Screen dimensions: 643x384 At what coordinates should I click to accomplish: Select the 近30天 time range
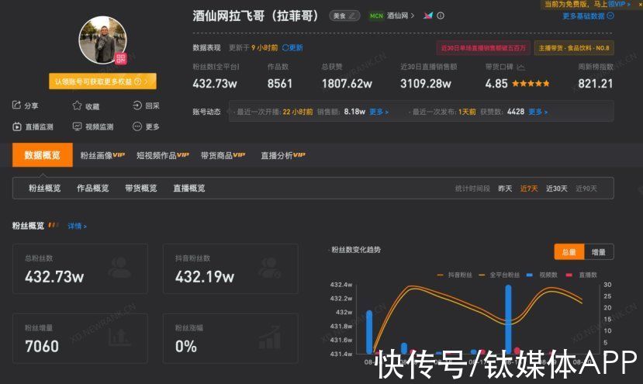(x=556, y=189)
